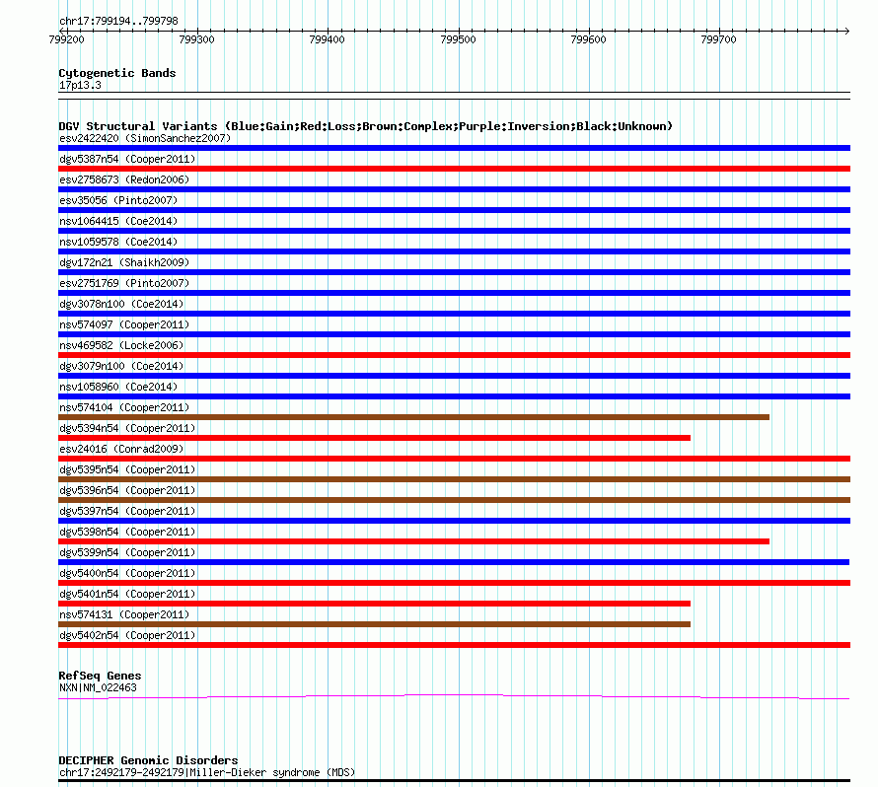Open the esv2758673 (Redon2006) variant label
Screen dimensions: 878x787
coord(124,179)
